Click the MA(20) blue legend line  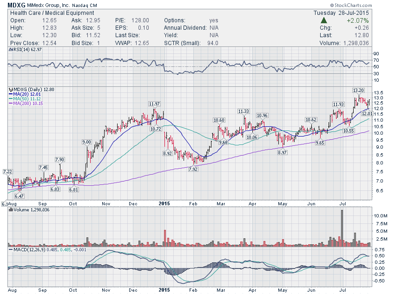pyautogui.click(x=11, y=94)
